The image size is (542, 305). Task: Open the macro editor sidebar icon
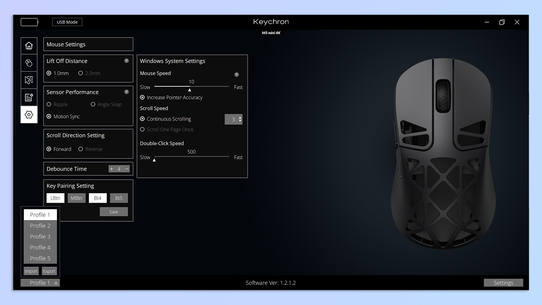click(29, 97)
